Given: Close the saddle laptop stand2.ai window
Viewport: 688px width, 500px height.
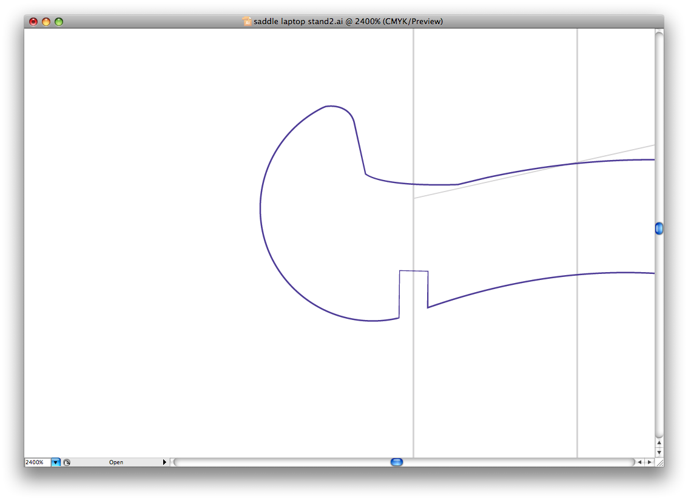Looking at the screenshot, I should (x=33, y=21).
